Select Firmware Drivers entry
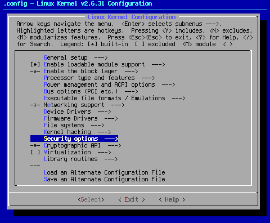 (x=80, y=118)
